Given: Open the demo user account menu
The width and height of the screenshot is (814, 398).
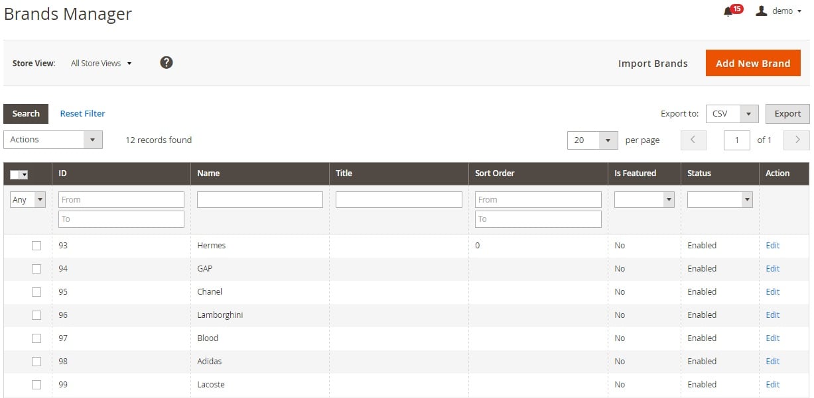Looking at the screenshot, I should (779, 11).
